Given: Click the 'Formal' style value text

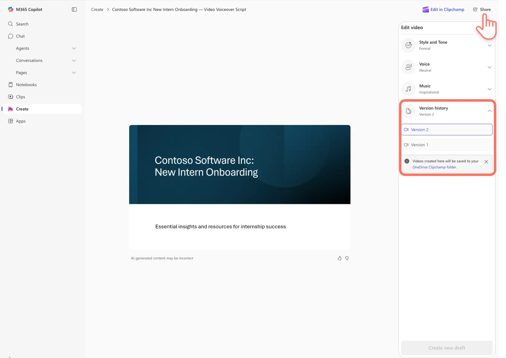Looking at the screenshot, I should [x=424, y=49].
